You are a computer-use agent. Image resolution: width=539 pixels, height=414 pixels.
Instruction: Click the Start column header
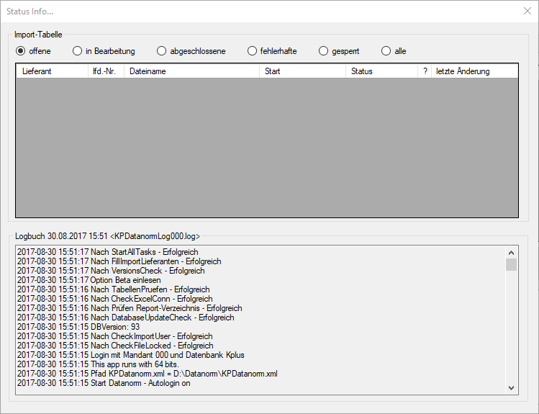coord(302,71)
